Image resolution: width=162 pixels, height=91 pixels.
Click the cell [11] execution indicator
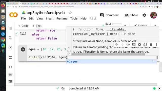coord(23,34)
